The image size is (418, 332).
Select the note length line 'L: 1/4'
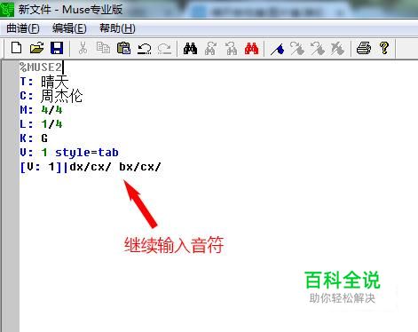tap(41, 124)
